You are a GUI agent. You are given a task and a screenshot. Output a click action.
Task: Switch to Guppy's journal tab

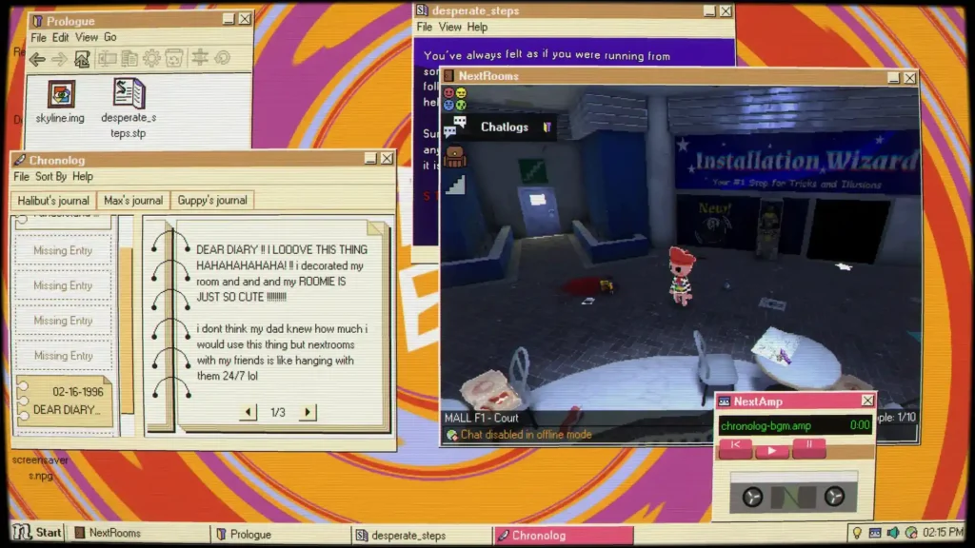pyautogui.click(x=212, y=201)
